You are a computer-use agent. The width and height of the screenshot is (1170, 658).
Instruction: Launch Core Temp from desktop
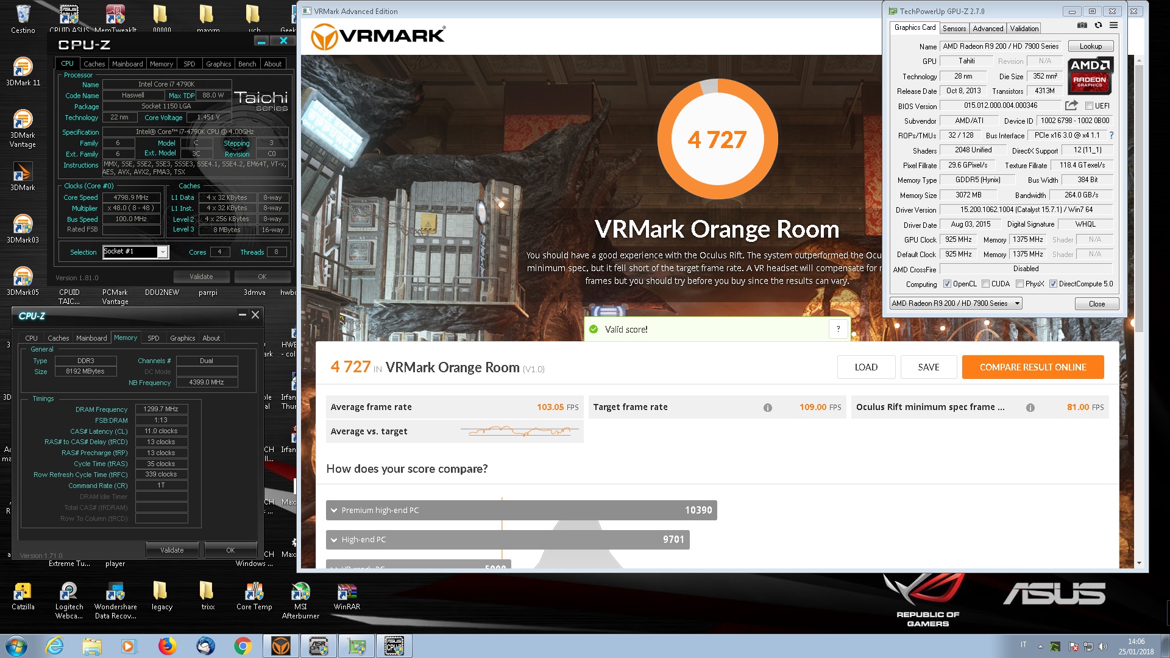(x=254, y=596)
